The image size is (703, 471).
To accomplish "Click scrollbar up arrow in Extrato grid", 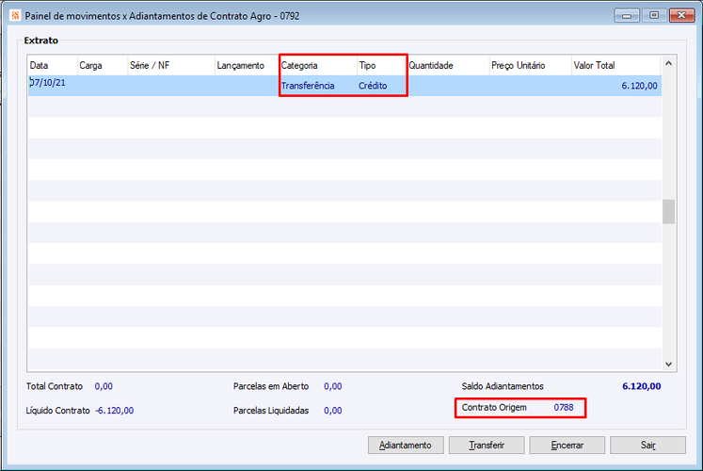I will [x=668, y=64].
